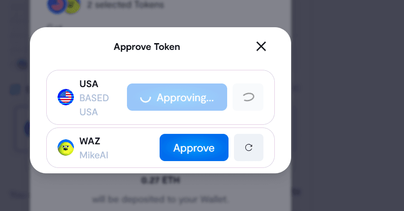The width and height of the screenshot is (404, 211).
Task: Select the USA flag token icon
Action: tap(66, 97)
